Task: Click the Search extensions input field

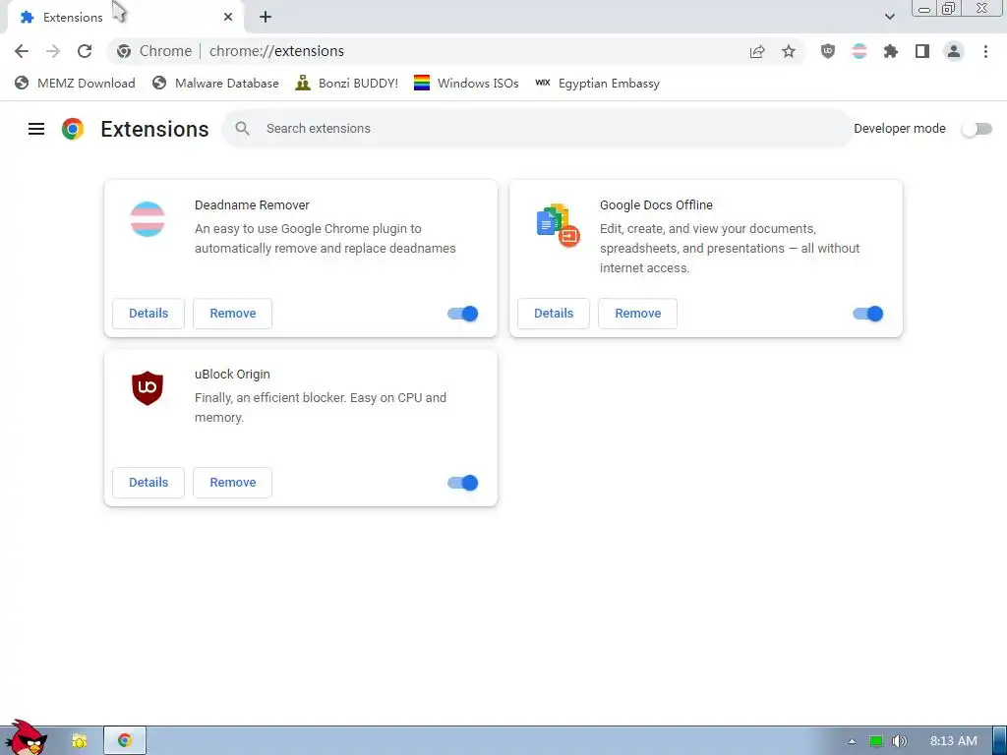Action: tap(537, 129)
